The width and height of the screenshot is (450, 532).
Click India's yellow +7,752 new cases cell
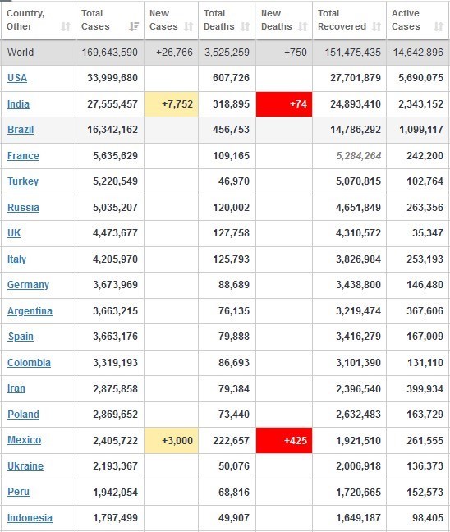tap(172, 103)
